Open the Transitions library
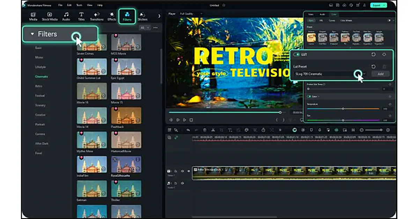 (97, 16)
